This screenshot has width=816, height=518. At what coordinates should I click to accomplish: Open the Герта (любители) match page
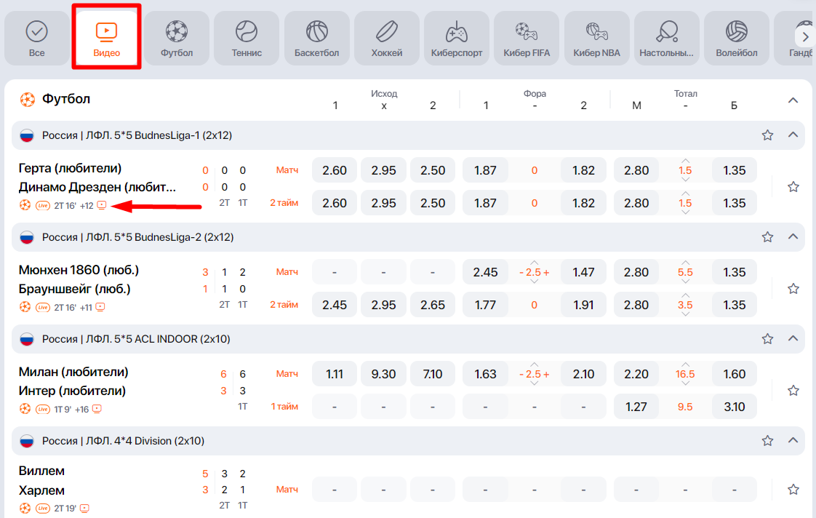click(71, 169)
